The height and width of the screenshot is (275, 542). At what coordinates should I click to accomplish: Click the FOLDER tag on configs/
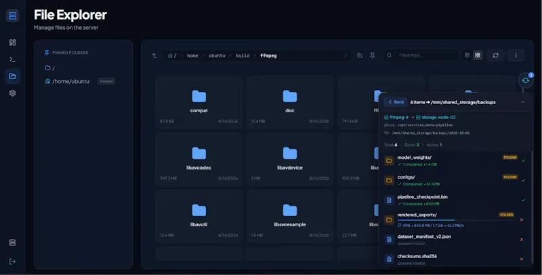tap(510, 177)
